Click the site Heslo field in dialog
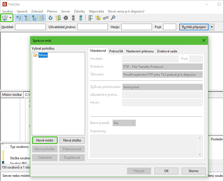Image resolution: width=223 pixels, height=181 pixels. click(x=162, y=102)
